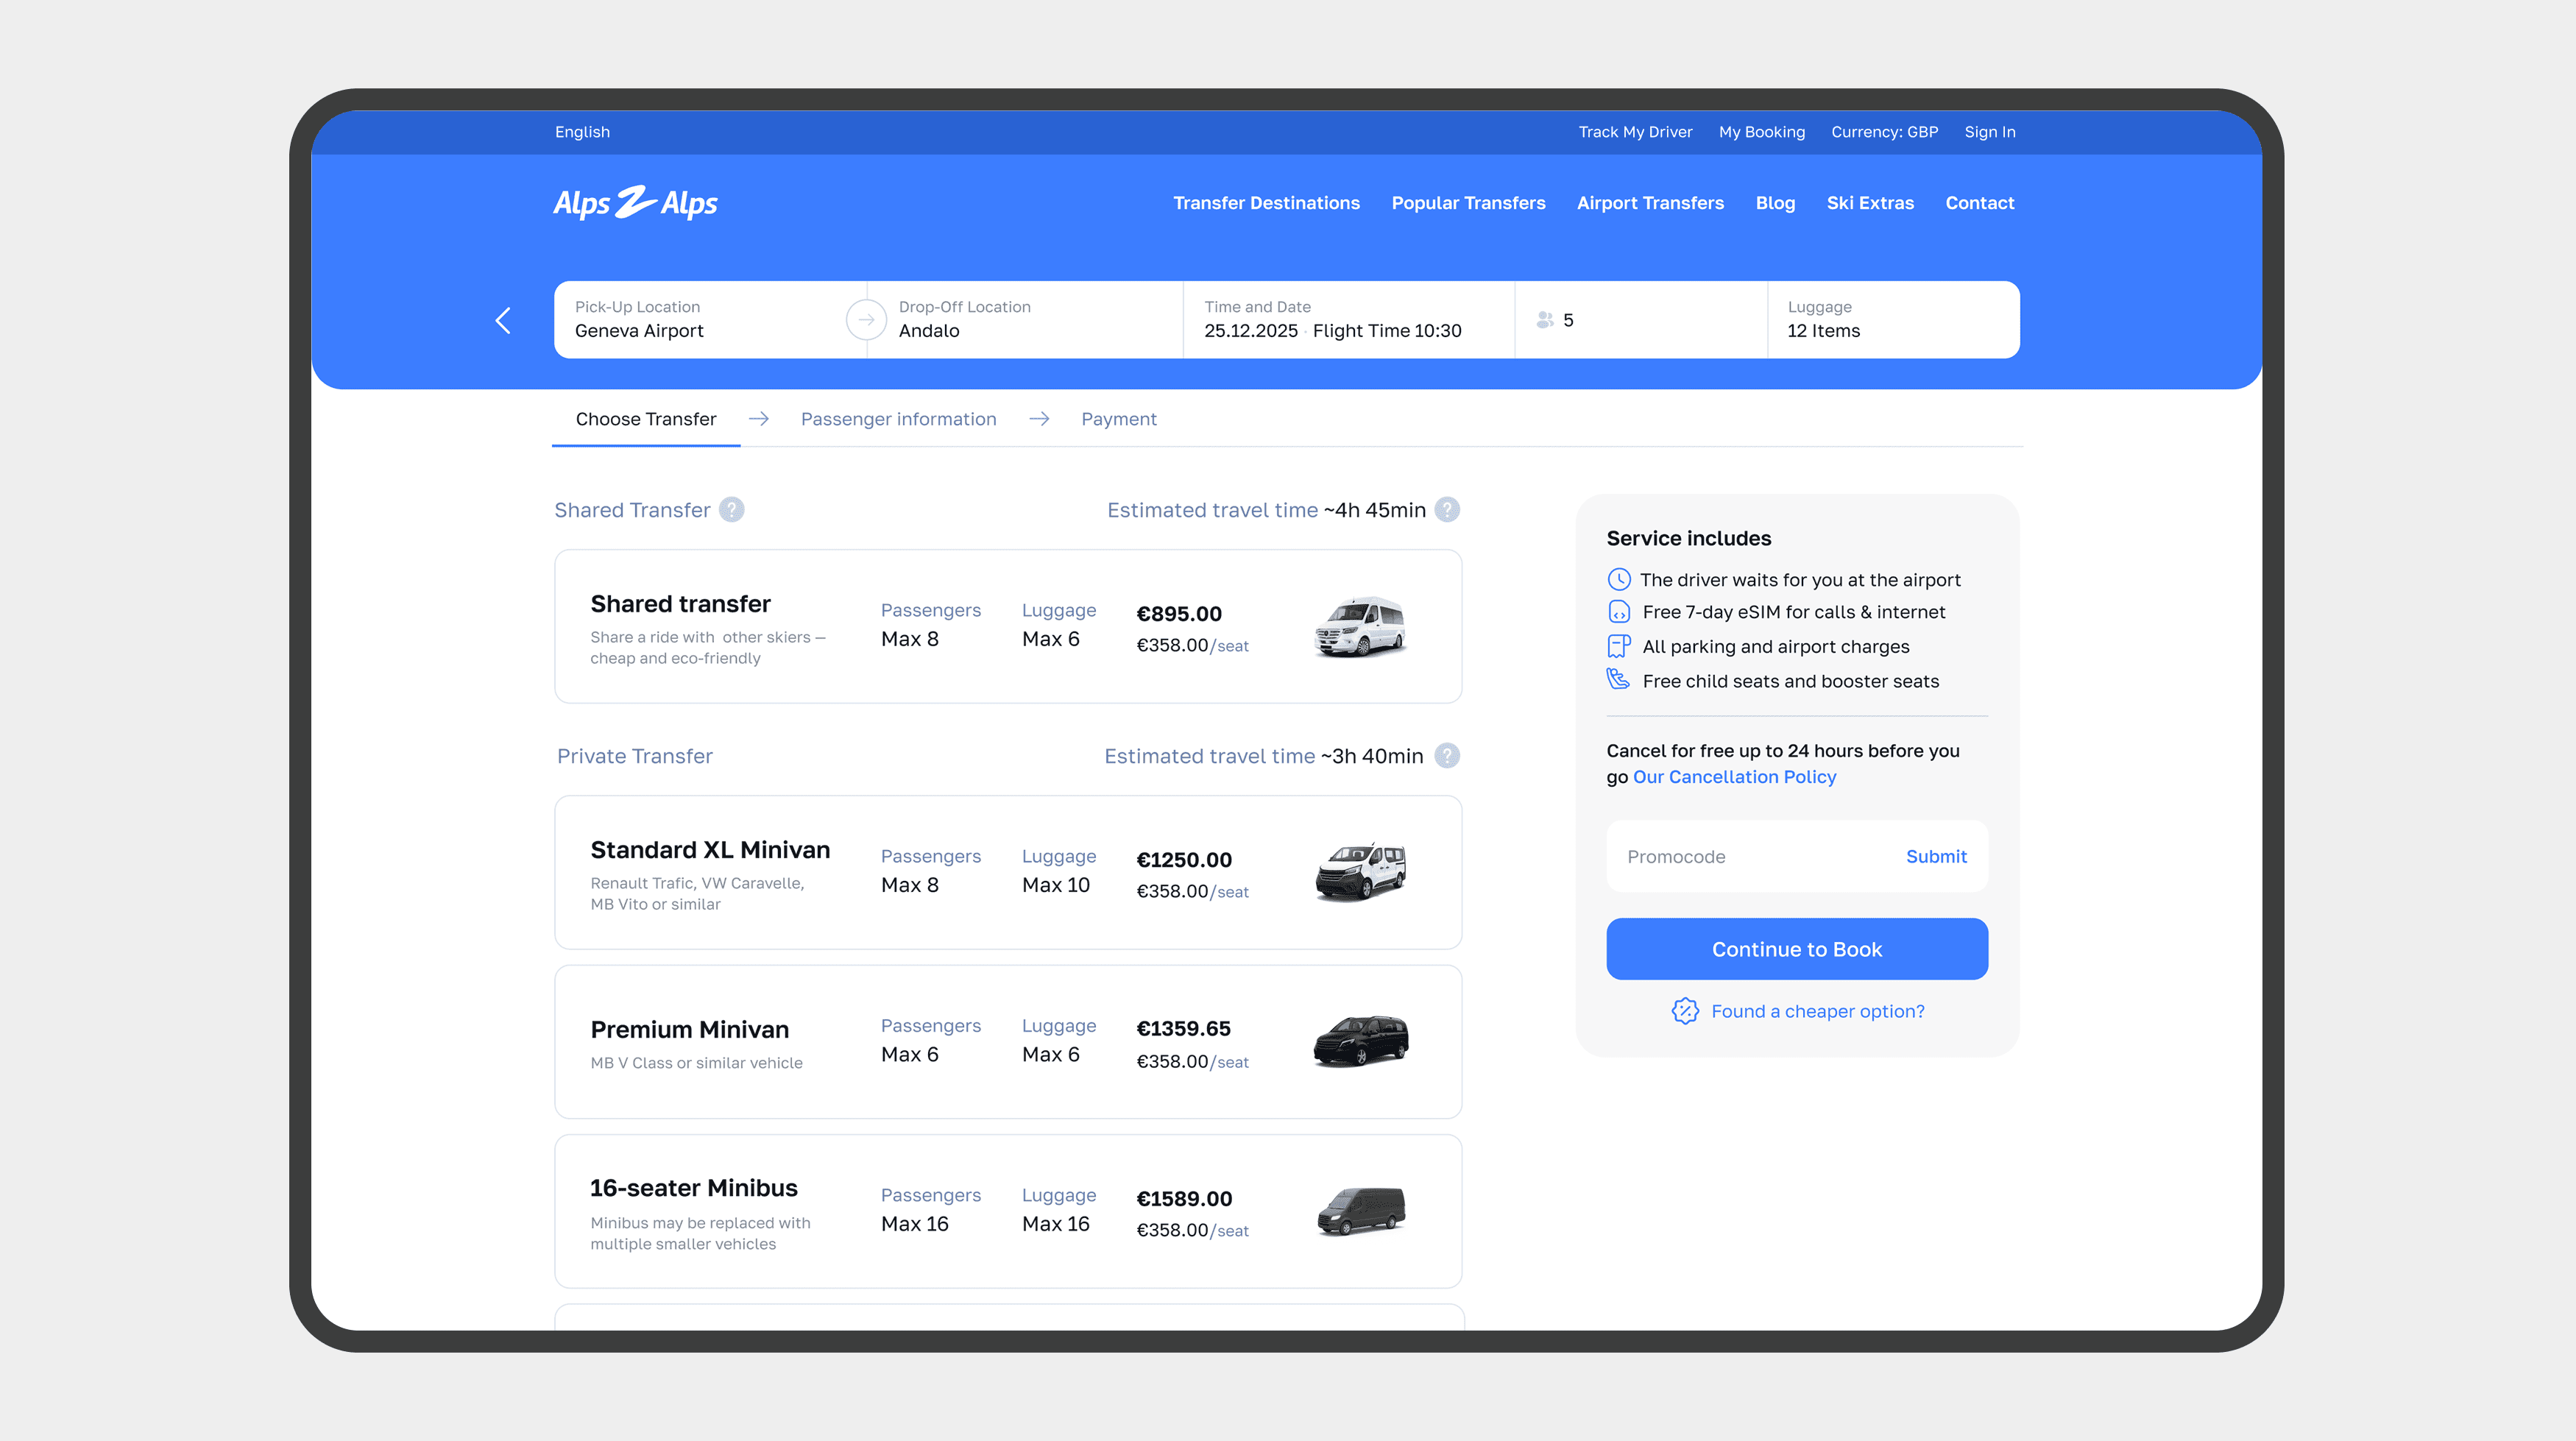The image size is (2576, 1441).
Task: Click the 16-seater Minibus vehicle image
Action: pos(1361,1211)
